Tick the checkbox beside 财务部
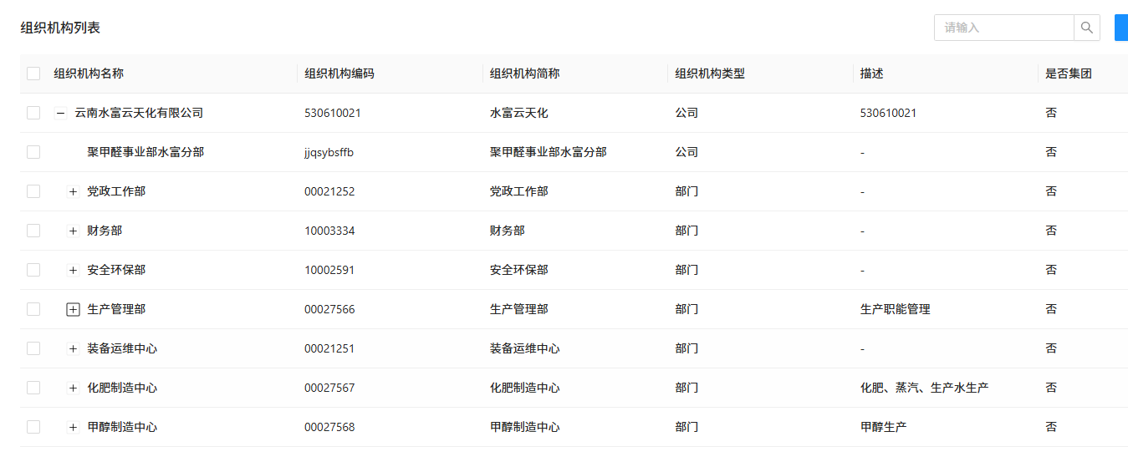 (x=33, y=231)
